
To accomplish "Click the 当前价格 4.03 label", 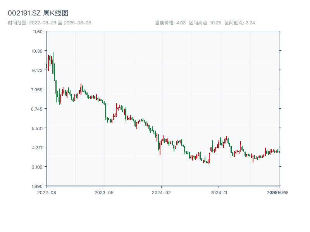I will pyautogui.click(x=170, y=23).
